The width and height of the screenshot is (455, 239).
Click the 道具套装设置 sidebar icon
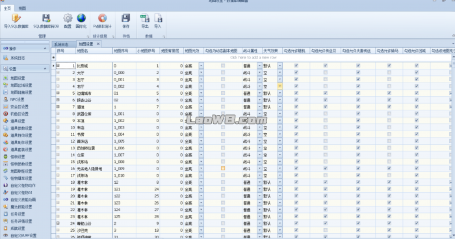(5, 149)
